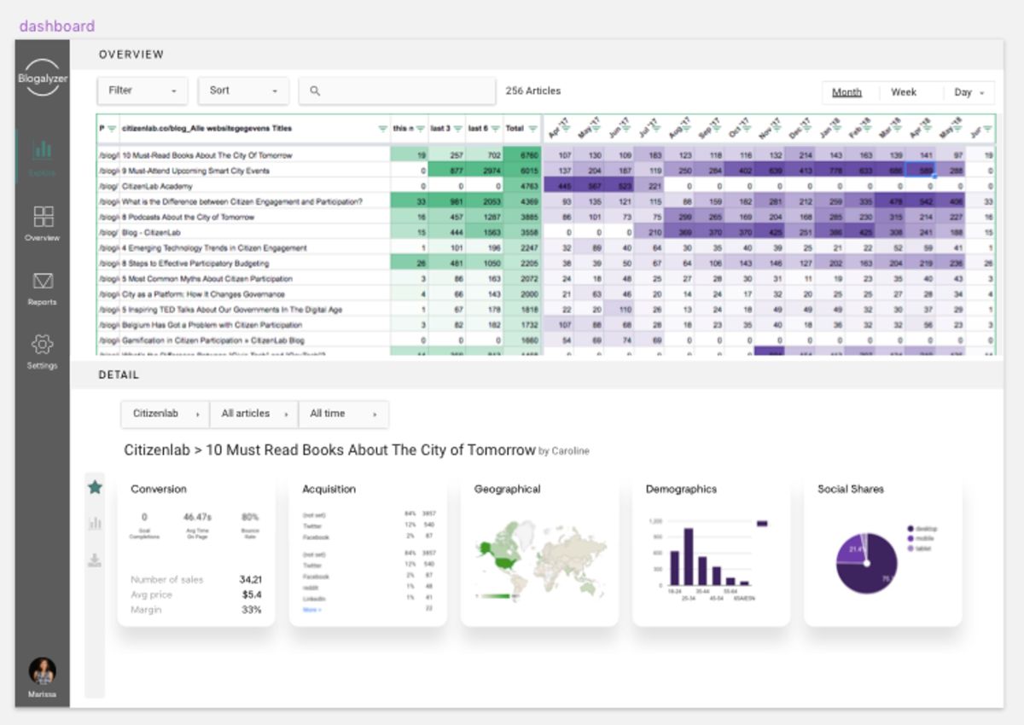Click the tablet legend swatch in Social Shares
The image size is (1024, 725).
[x=911, y=548]
